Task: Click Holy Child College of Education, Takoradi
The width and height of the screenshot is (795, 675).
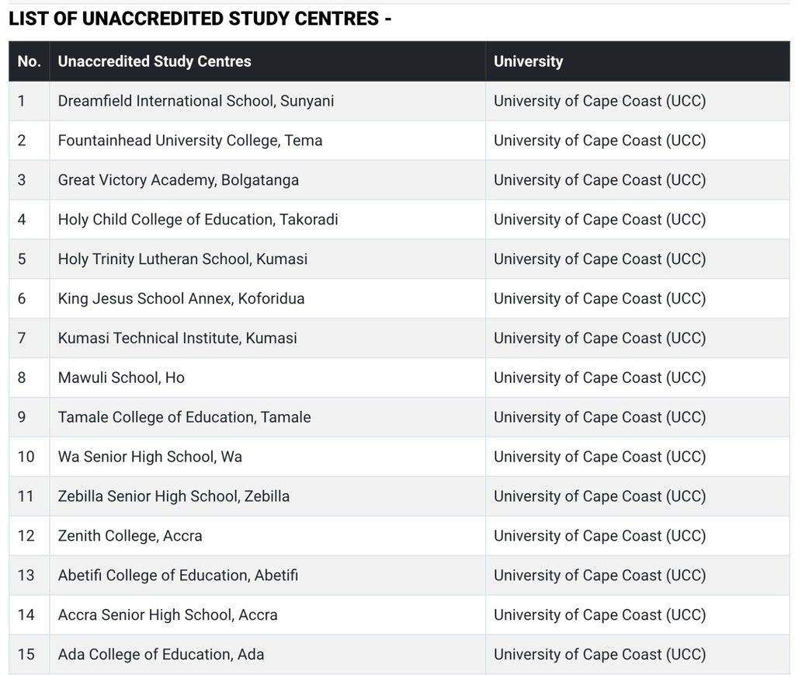Action: pos(198,220)
